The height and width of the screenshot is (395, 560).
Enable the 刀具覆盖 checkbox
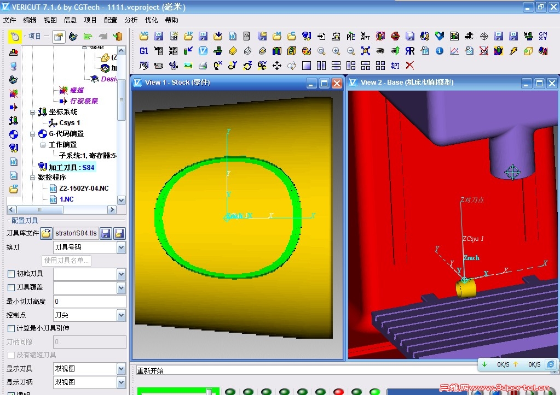pos(11,287)
